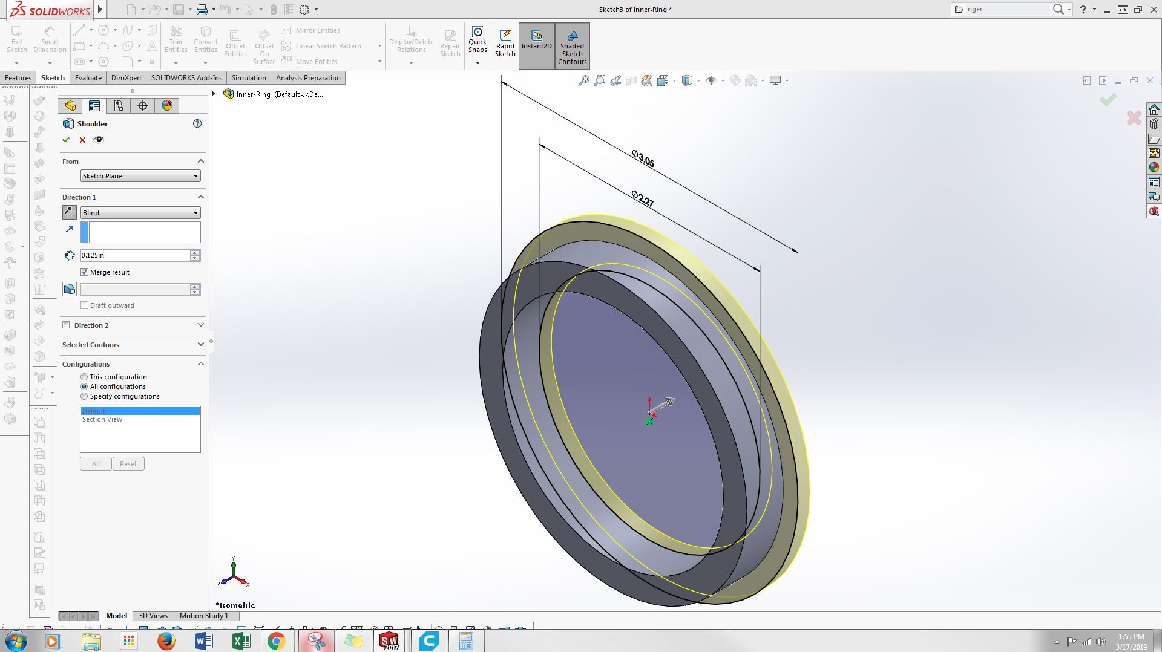Choose the Specify configurations radio button
The height and width of the screenshot is (652, 1162).
(84, 396)
